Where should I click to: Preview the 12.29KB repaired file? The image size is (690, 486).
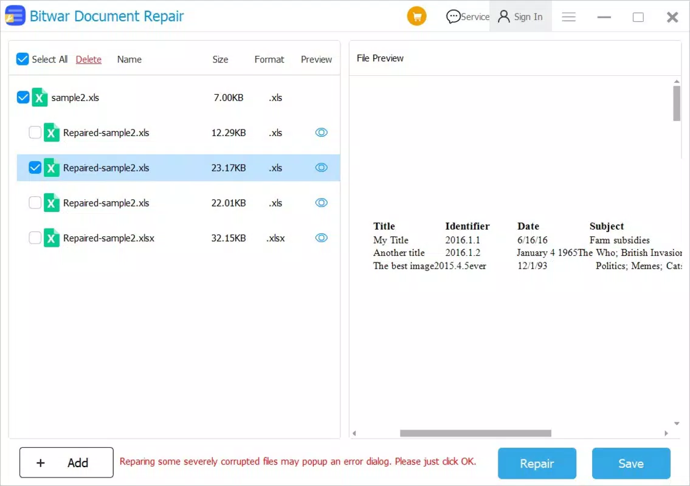321,132
